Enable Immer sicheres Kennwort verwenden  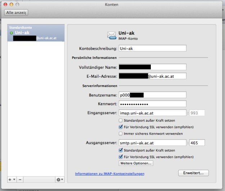click(121, 133)
